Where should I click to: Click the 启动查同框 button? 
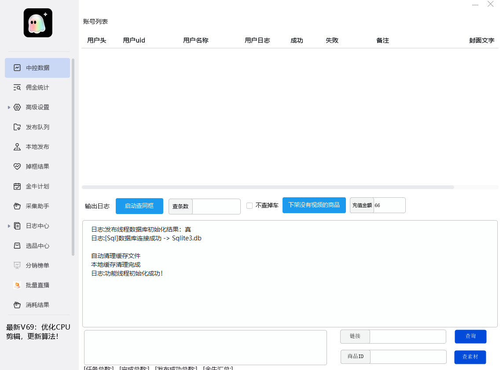[139, 206]
